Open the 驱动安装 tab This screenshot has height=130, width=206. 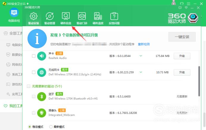click(x=34, y=18)
